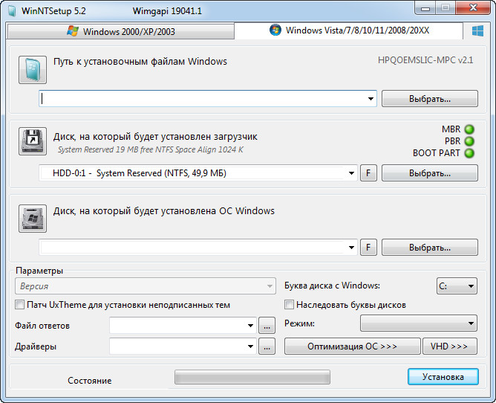Close the WinNTSetup window
This screenshot has height=403, width=496.
(473, 8)
